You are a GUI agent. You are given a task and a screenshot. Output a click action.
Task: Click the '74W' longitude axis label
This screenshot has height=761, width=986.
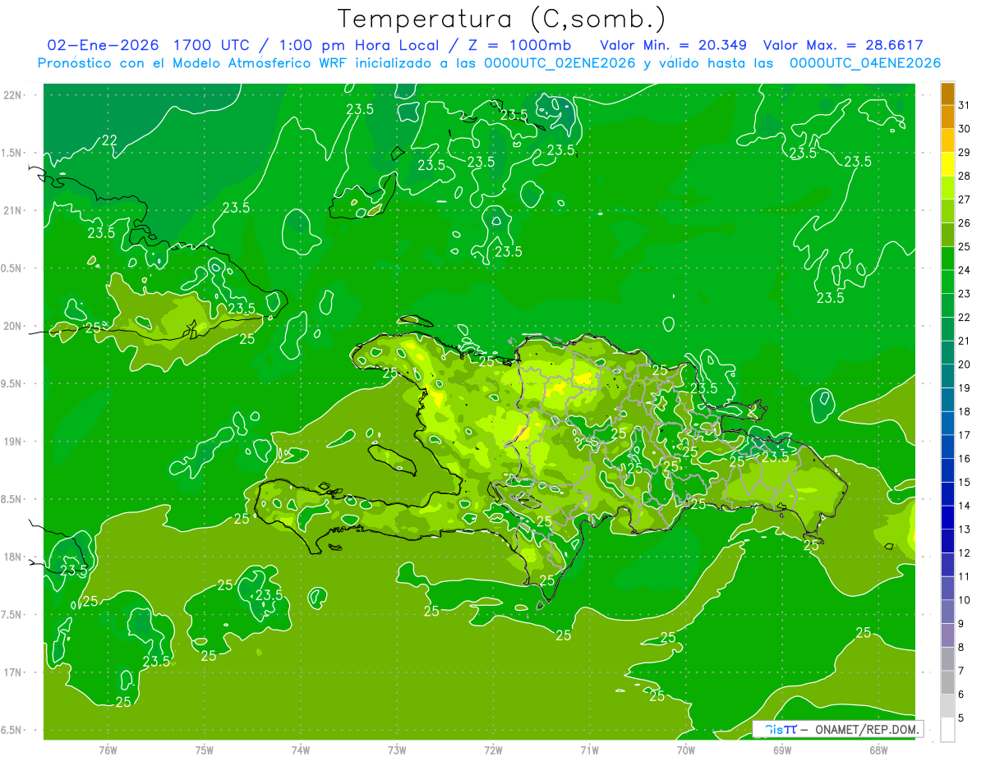click(301, 750)
